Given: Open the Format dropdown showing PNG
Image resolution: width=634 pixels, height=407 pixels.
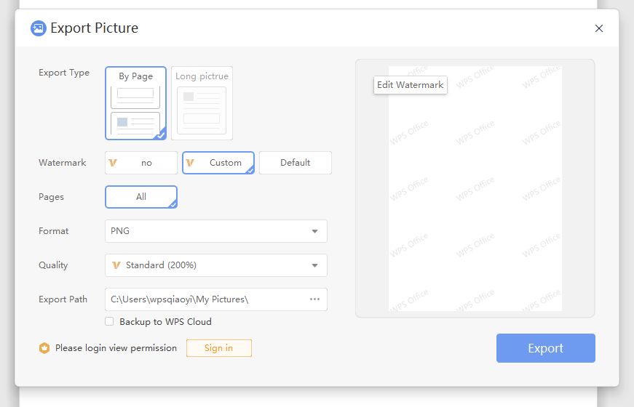Looking at the screenshot, I should click(x=215, y=231).
